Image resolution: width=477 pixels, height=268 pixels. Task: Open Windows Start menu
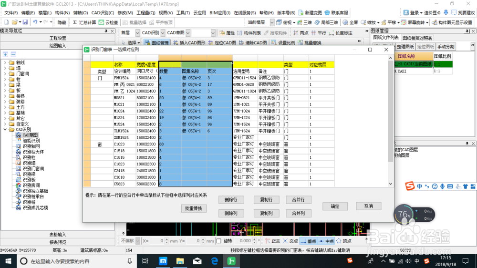point(8,261)
